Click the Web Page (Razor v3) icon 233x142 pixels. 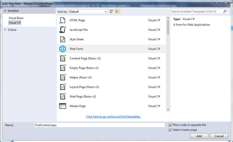63,96
